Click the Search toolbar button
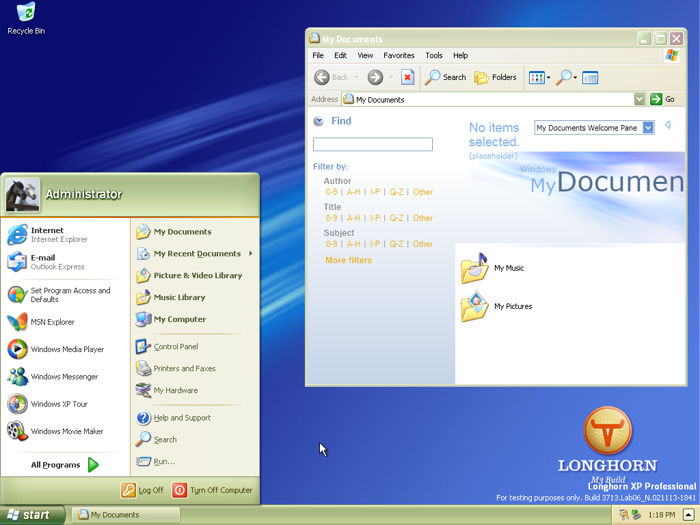 446,77
